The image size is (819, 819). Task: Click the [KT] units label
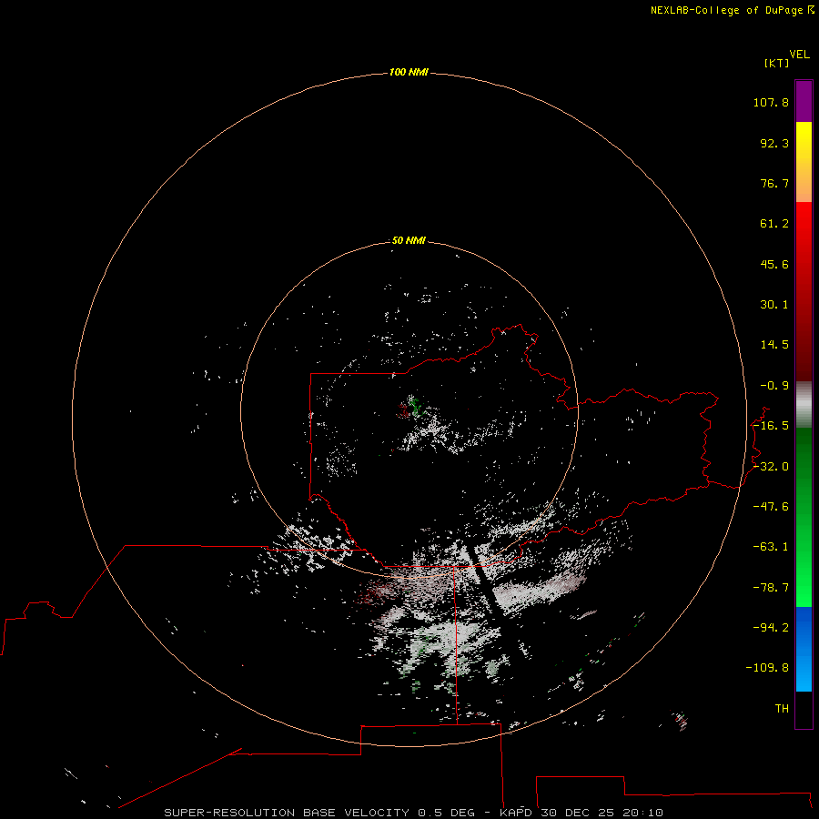[777, 63]
